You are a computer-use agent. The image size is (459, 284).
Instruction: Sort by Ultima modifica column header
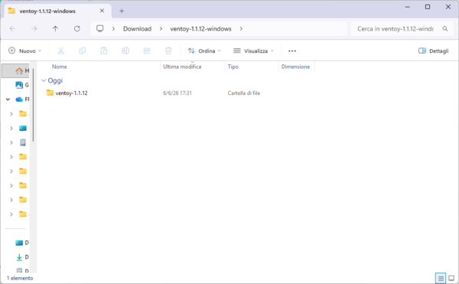[x=182, y=67]
